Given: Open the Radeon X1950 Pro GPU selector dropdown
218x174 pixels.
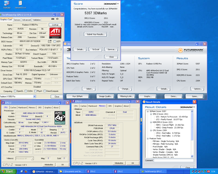Looking at the screenshot, I should 35,97.
